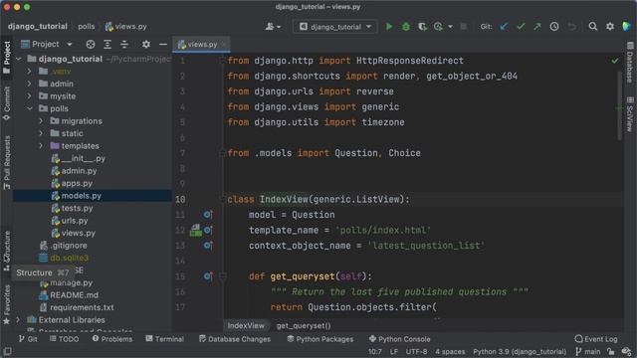Screen dimensions: 637x358
Task: Open the django_tutorial run configuration dropdown
Action: 335,27
